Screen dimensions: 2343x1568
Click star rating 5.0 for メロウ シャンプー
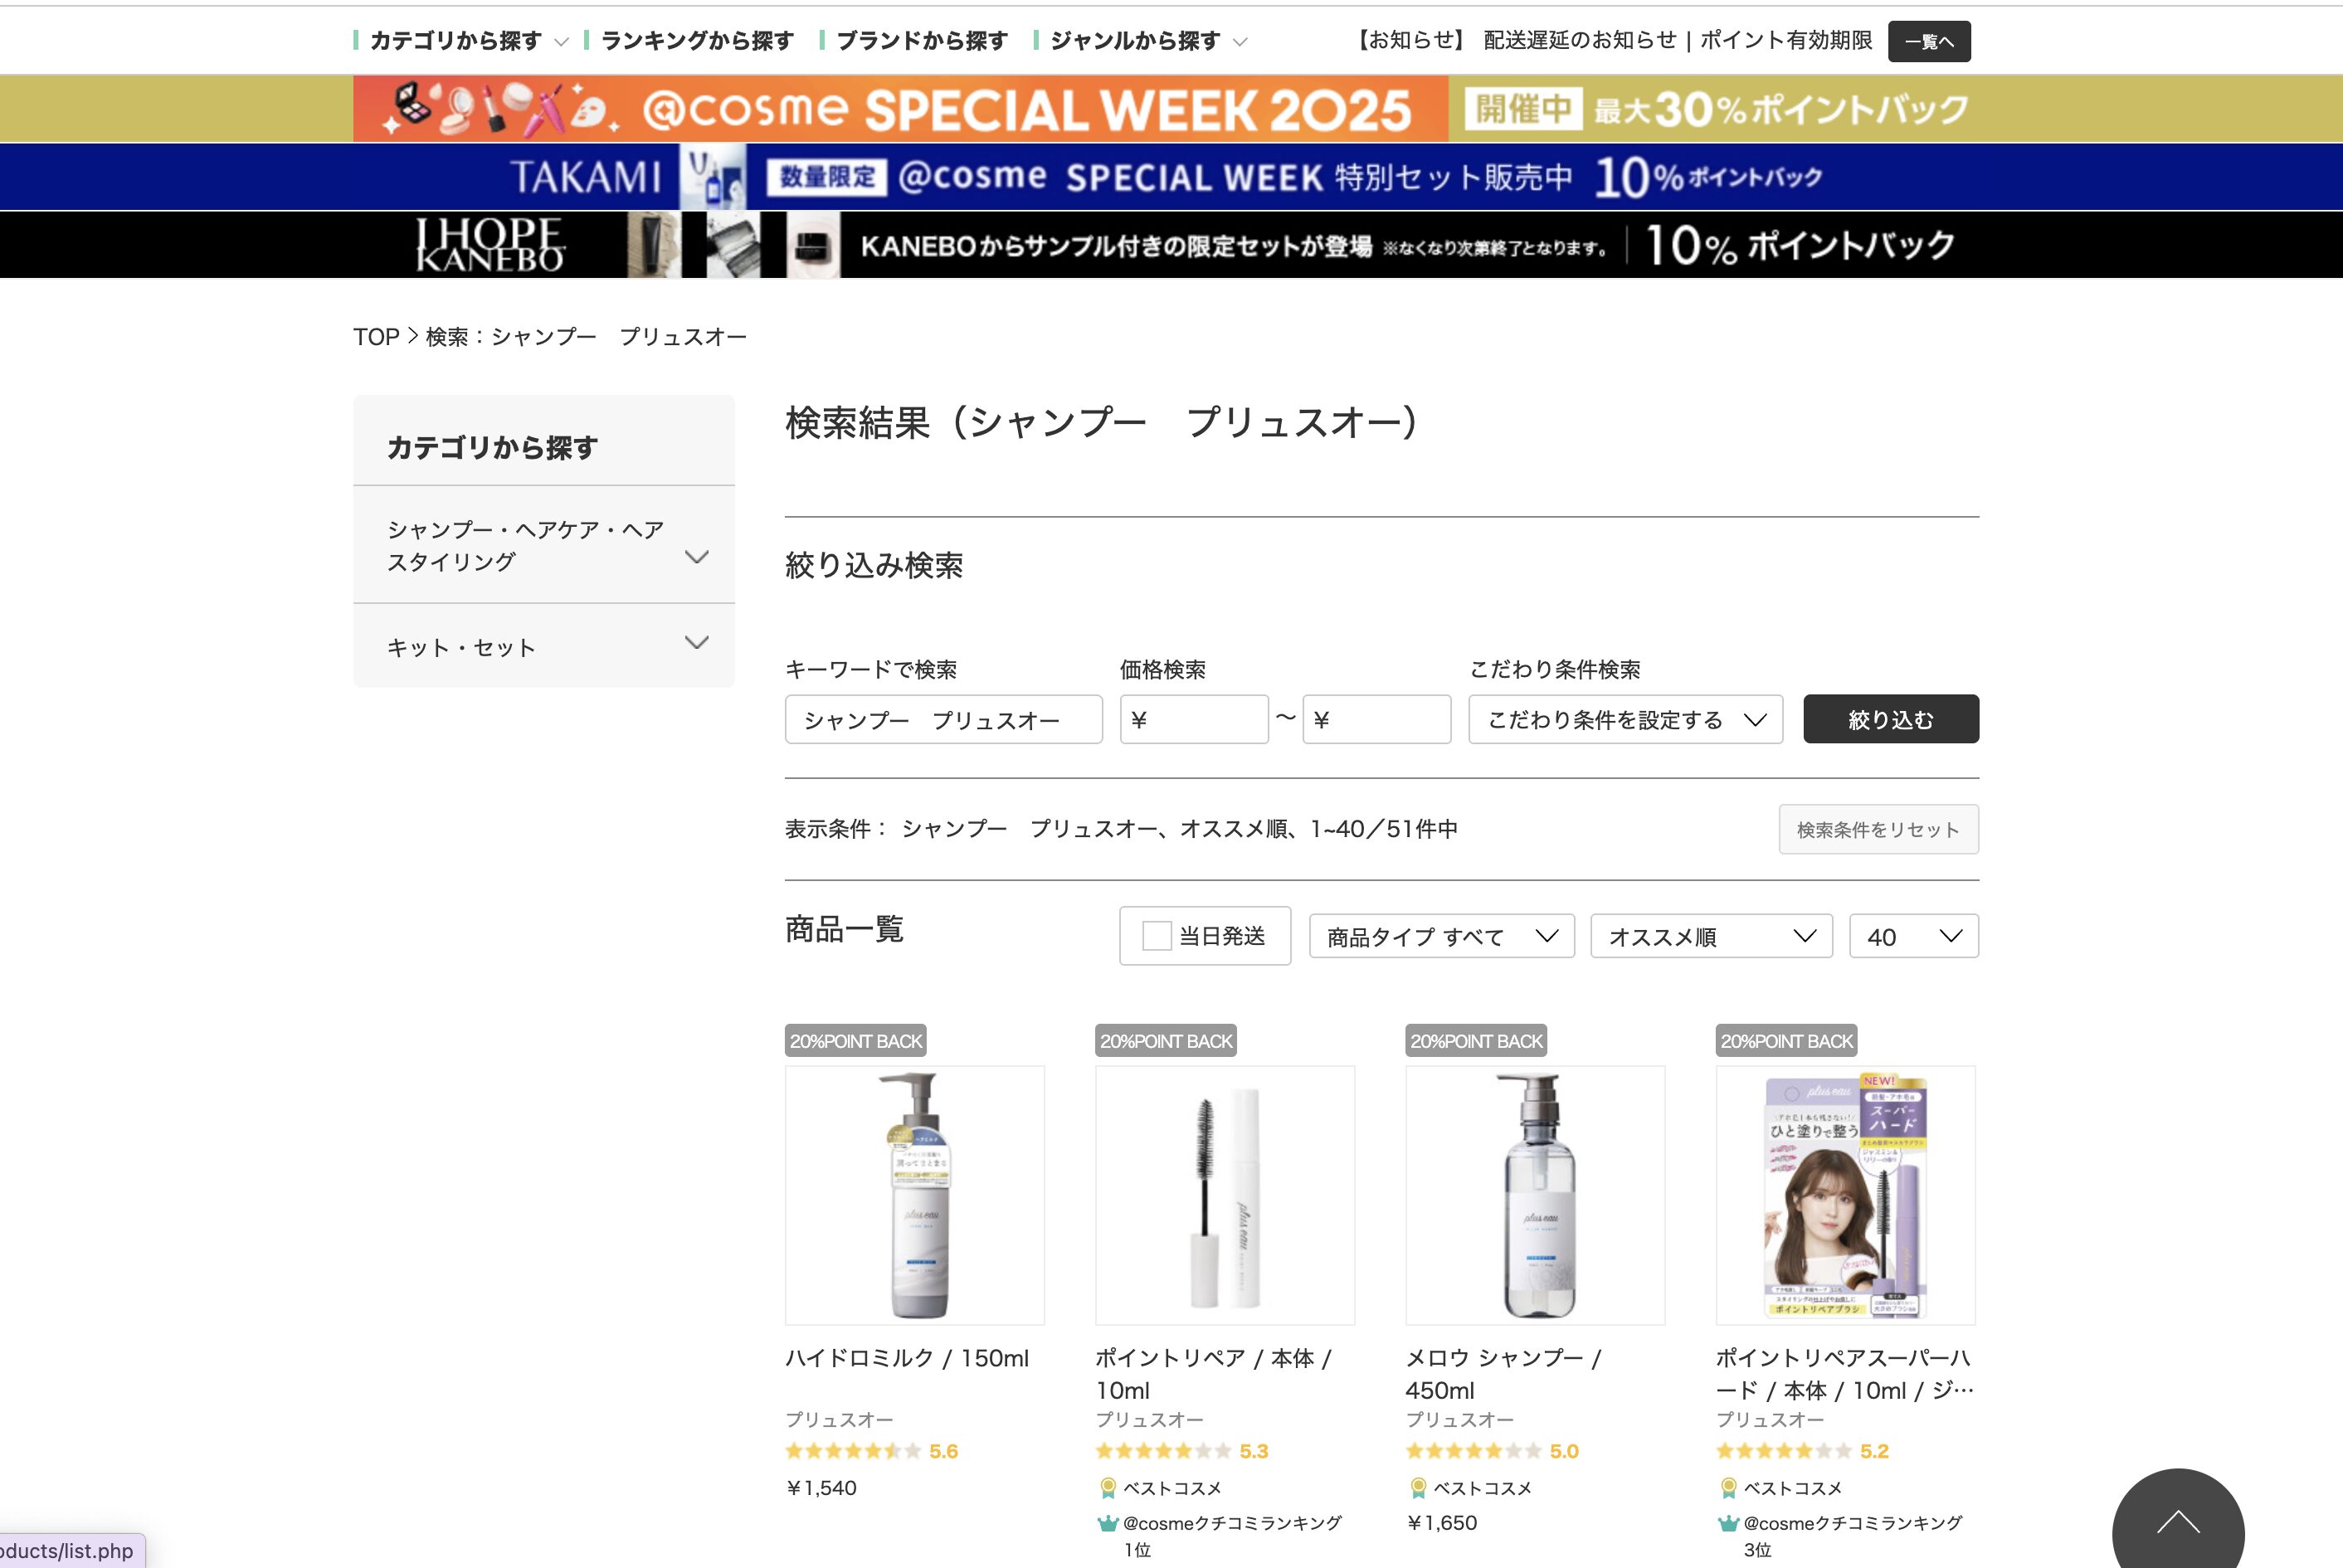coord(1492,1451)
